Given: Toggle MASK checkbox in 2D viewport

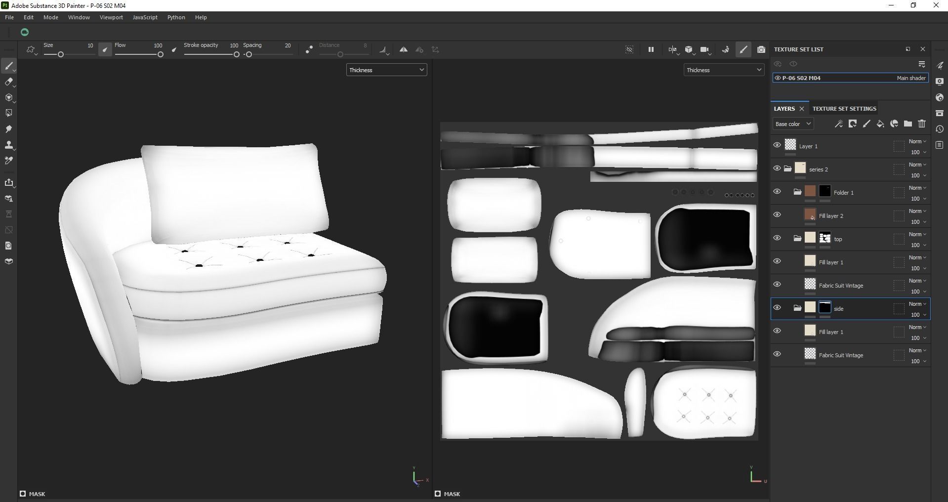Looking at the screenshot, I should pos(438,494).
